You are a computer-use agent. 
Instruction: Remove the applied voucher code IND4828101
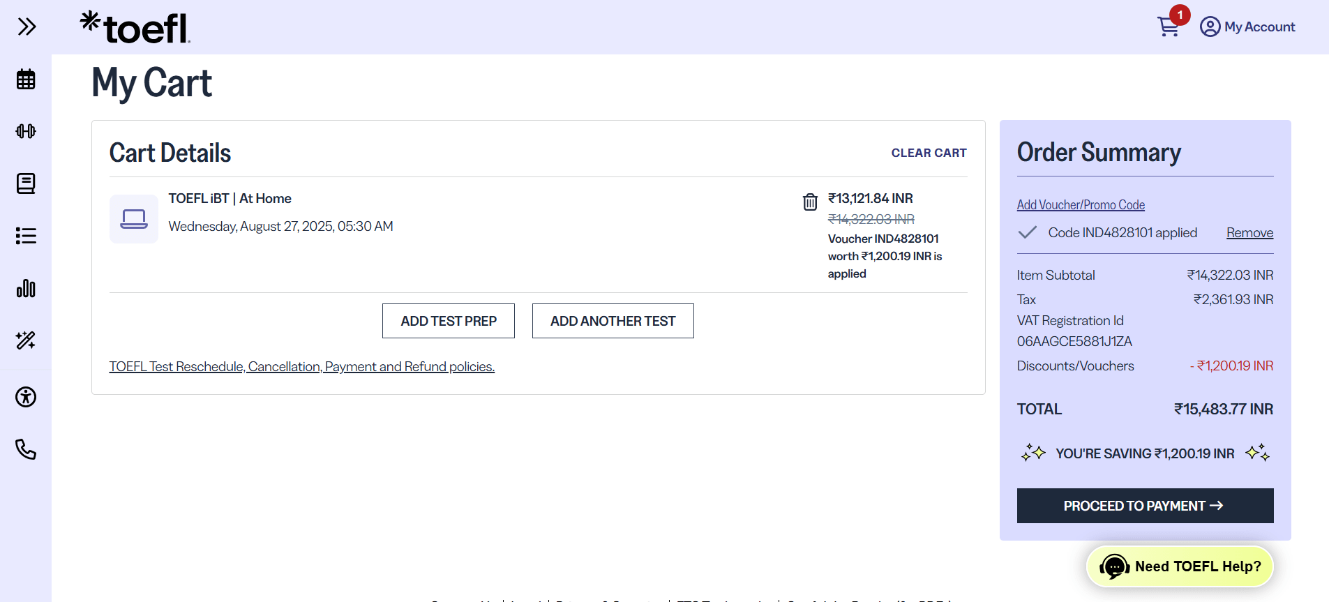point(1249,233)
